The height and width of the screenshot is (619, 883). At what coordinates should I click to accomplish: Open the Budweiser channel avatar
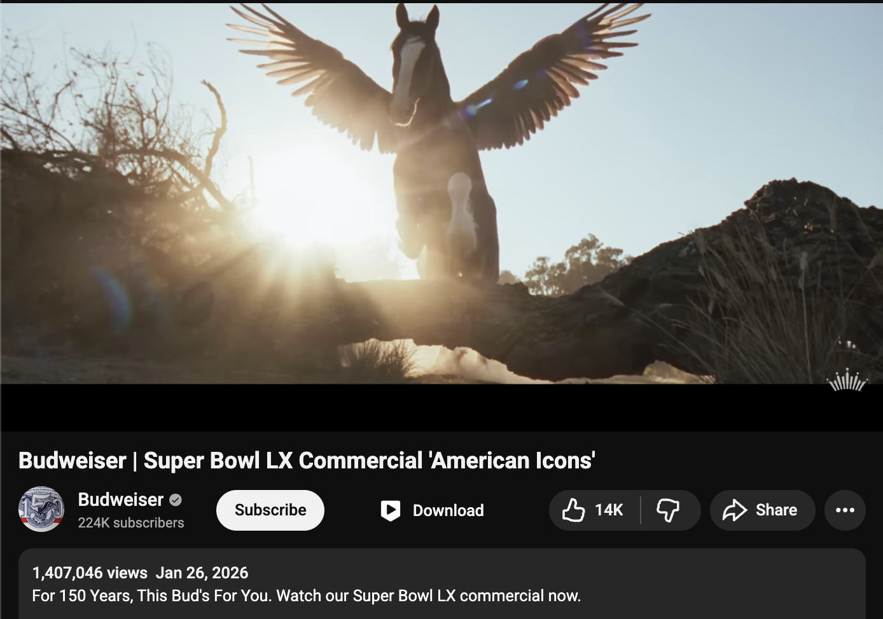41,509
